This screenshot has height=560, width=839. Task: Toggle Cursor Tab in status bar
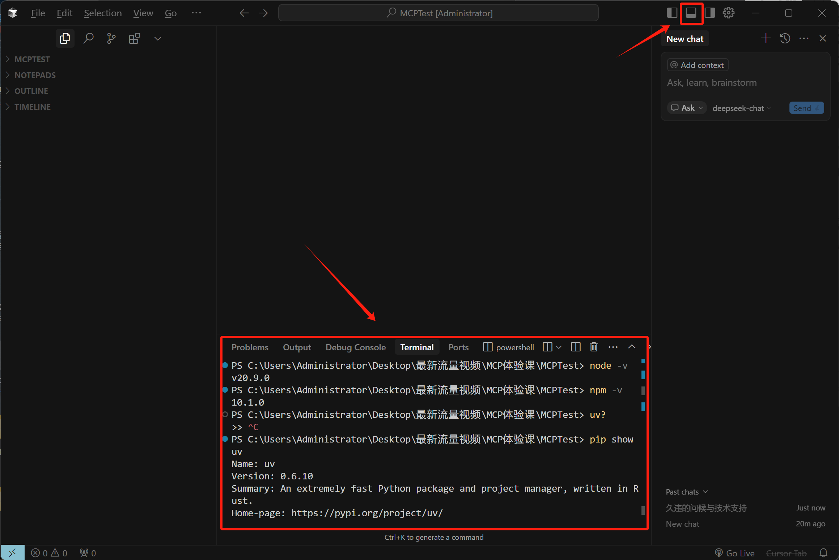[786, 553]
